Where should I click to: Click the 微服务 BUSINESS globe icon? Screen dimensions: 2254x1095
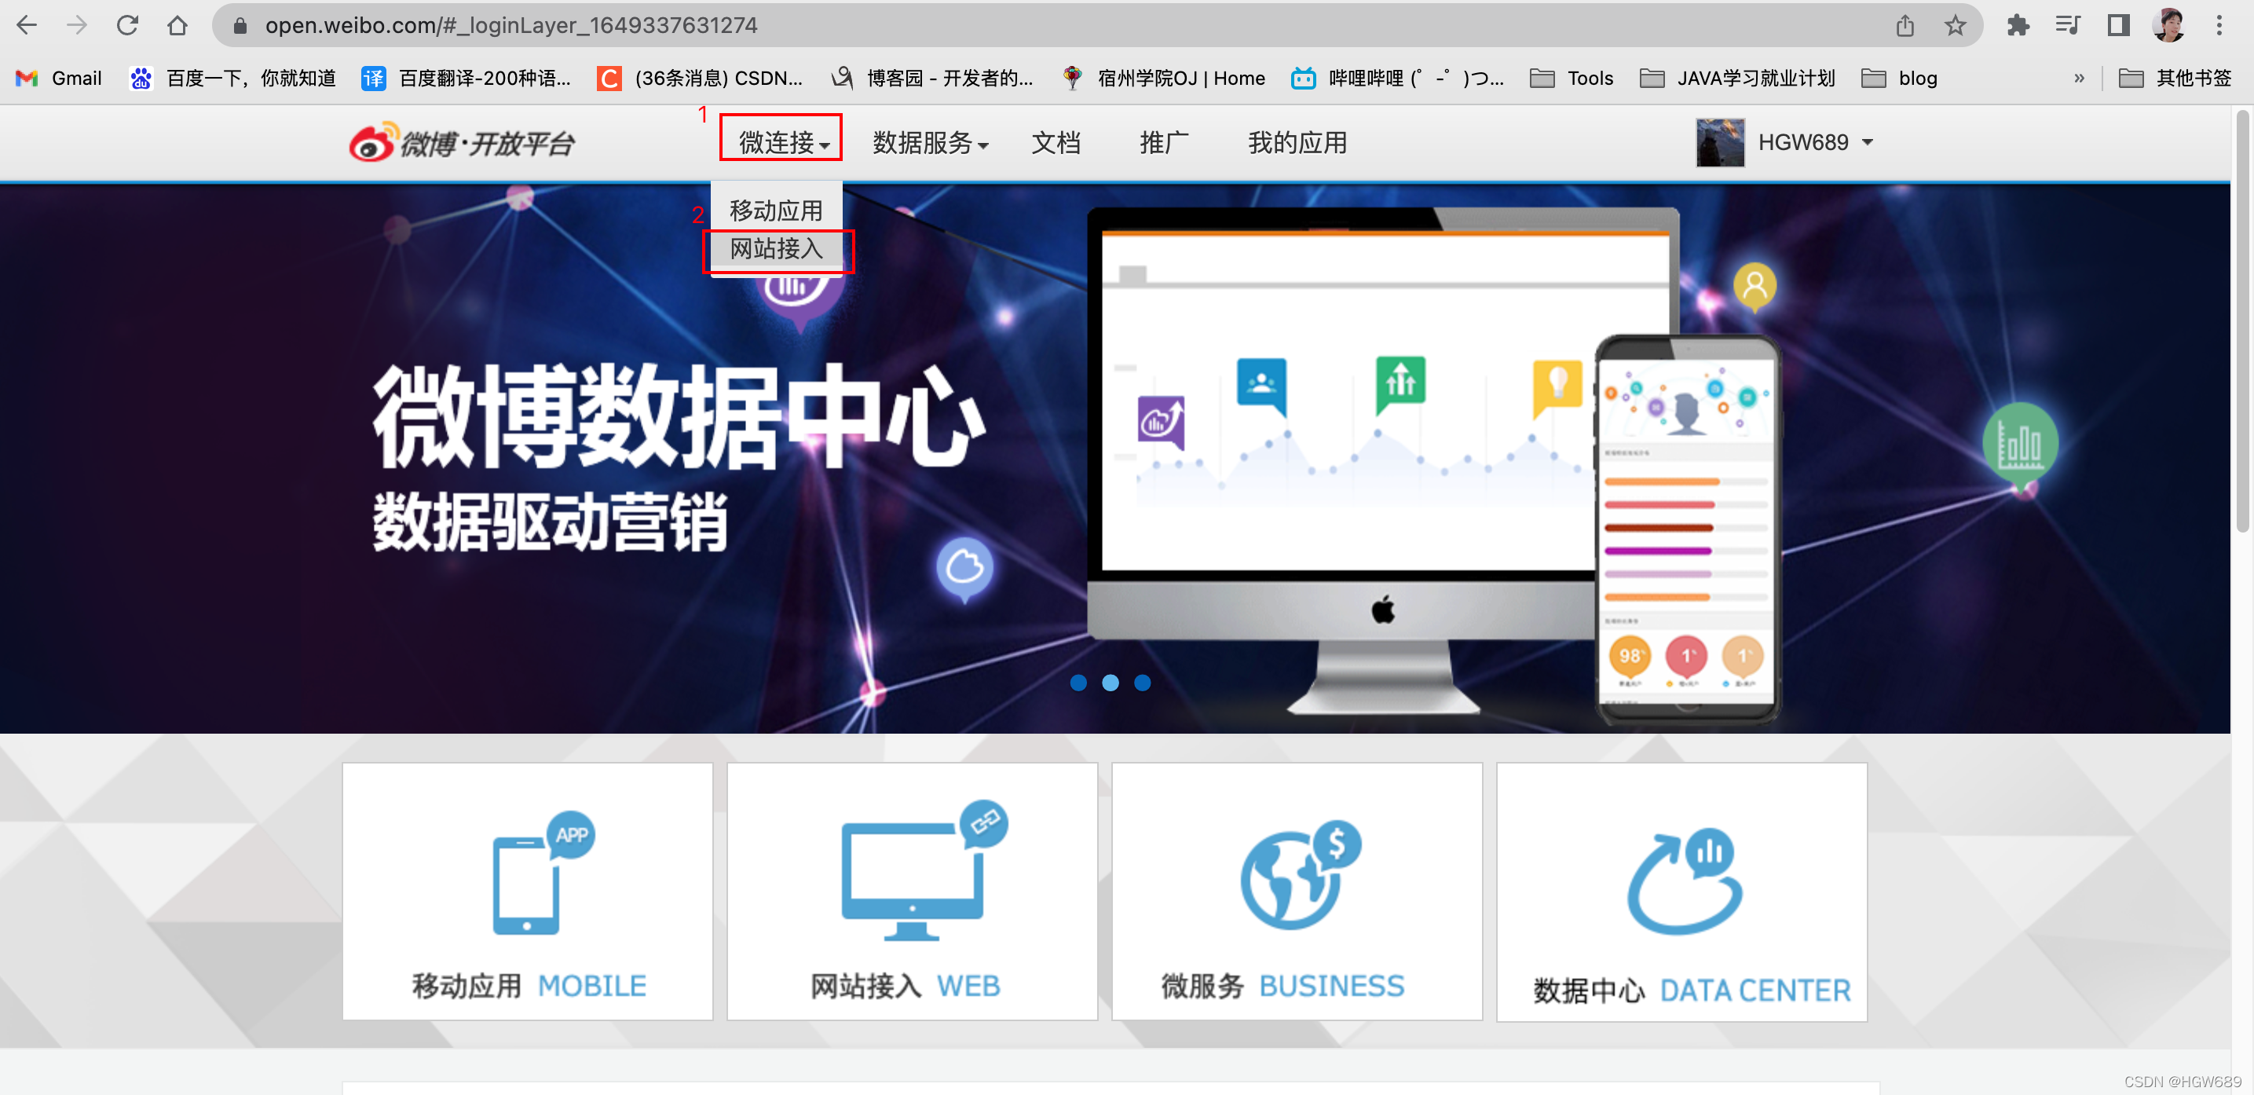coord(1301,874)
